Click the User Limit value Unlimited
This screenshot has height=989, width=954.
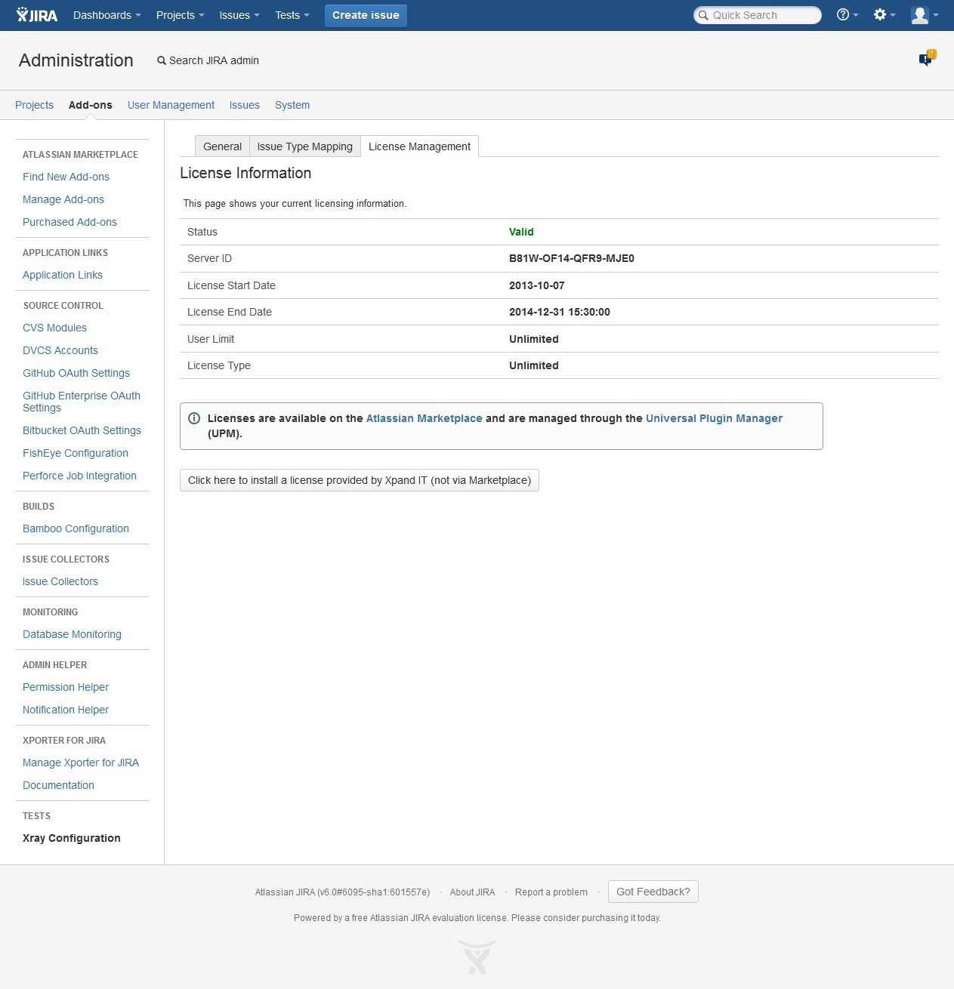[534, 339]
